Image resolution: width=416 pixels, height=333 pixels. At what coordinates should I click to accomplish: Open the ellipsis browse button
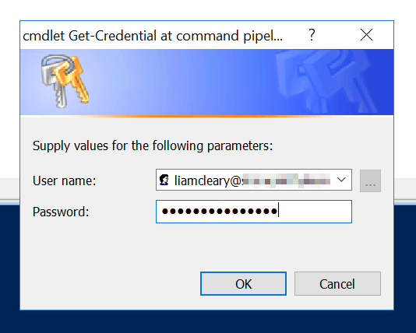(x=370, y=181)
